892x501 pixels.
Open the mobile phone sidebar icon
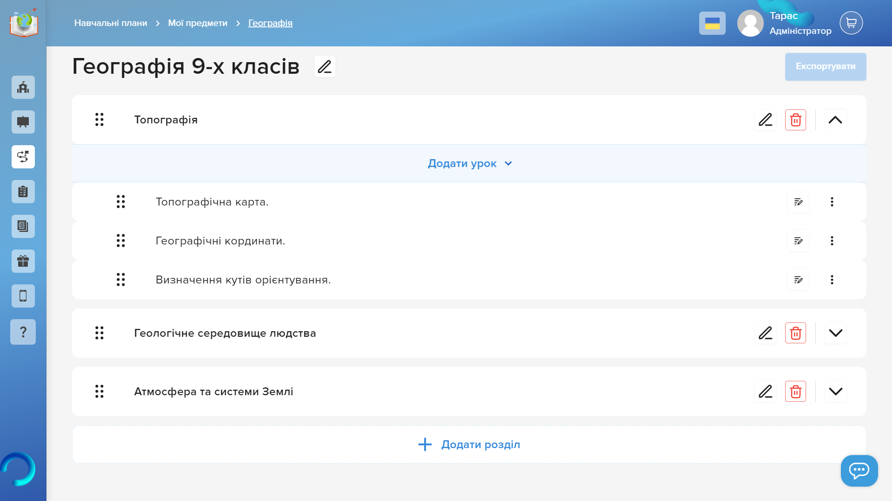click(23, 296)
